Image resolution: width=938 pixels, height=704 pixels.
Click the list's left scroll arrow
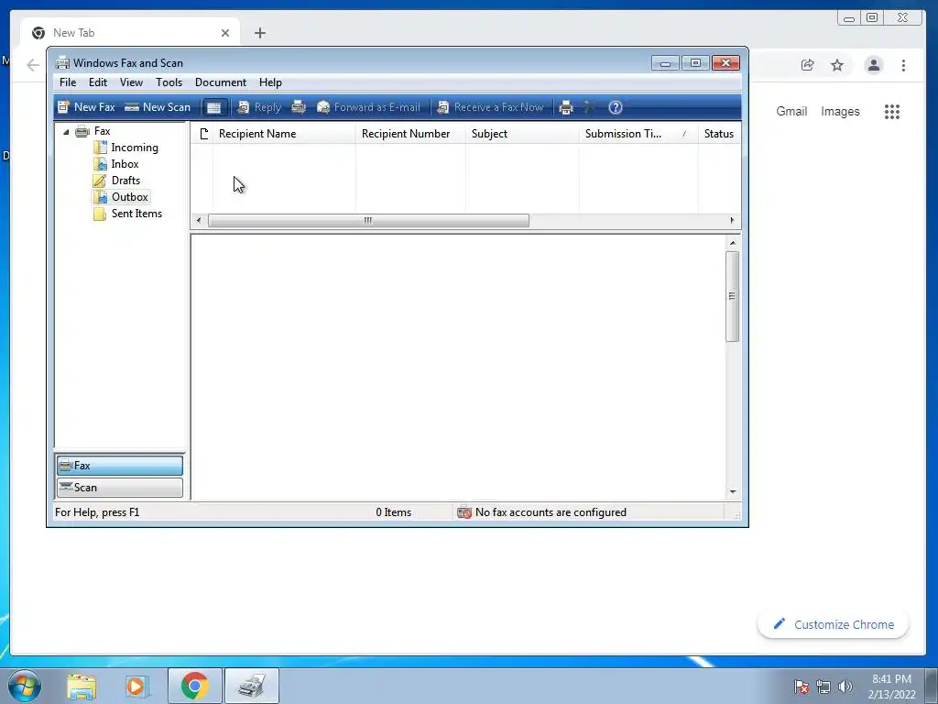[x=199, y=220]
